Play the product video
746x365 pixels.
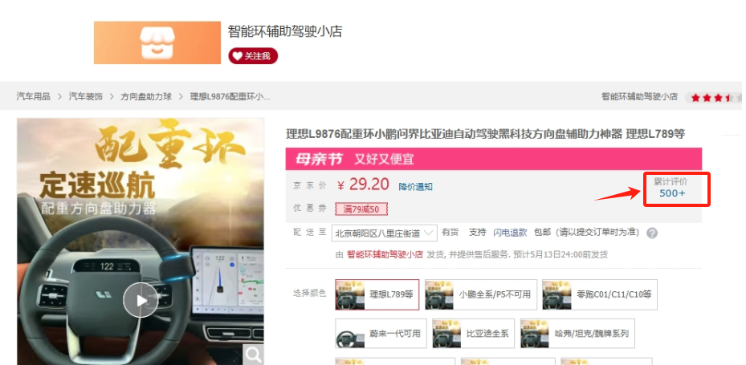pos(141,301)
